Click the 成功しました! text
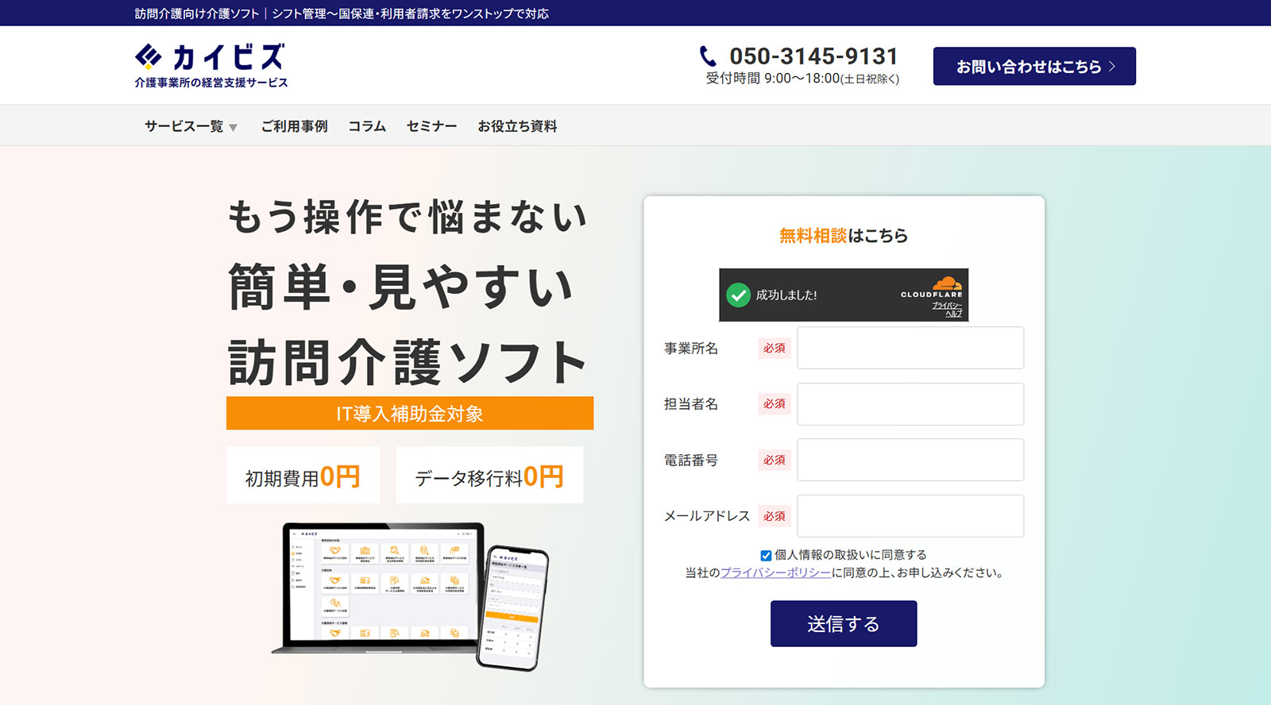Image resolution: width=1271 pixels, height=705 pixels. pyautogui.click(x=786, y=295)
